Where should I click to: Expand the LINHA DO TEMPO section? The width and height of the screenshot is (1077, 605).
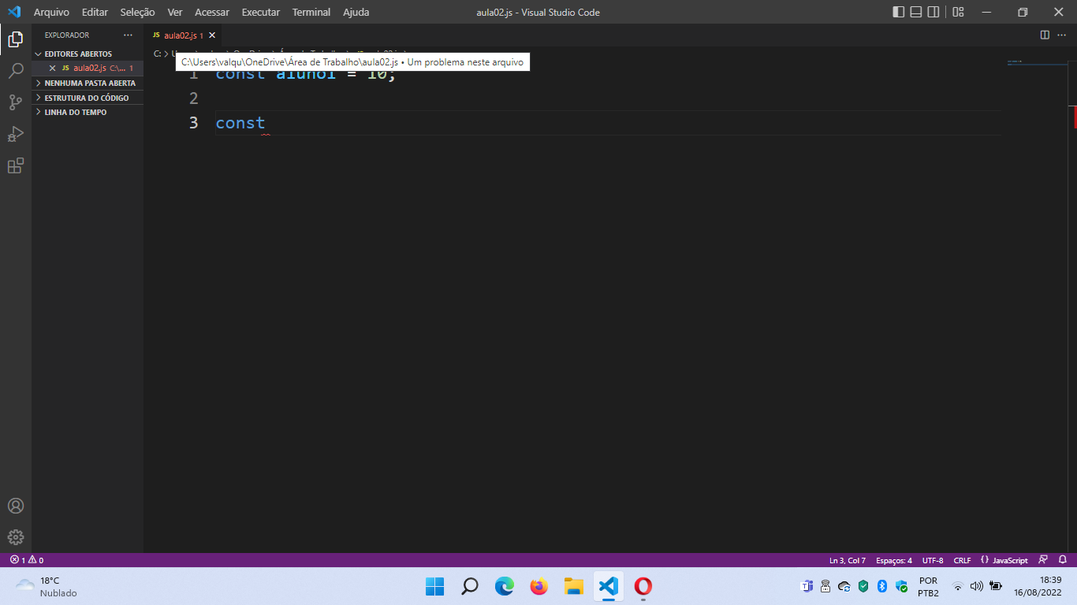tap(88, 112)
